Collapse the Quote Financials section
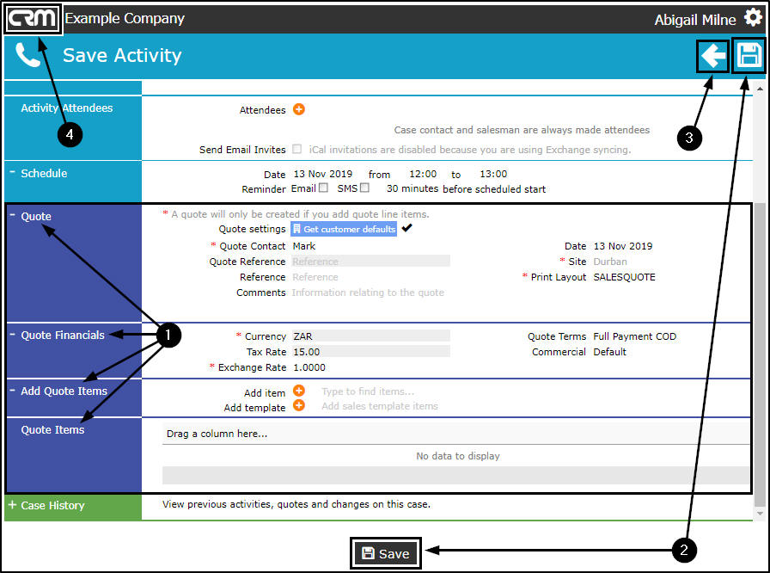The width and height of the screenshot is (770, 573). (12, 335)
